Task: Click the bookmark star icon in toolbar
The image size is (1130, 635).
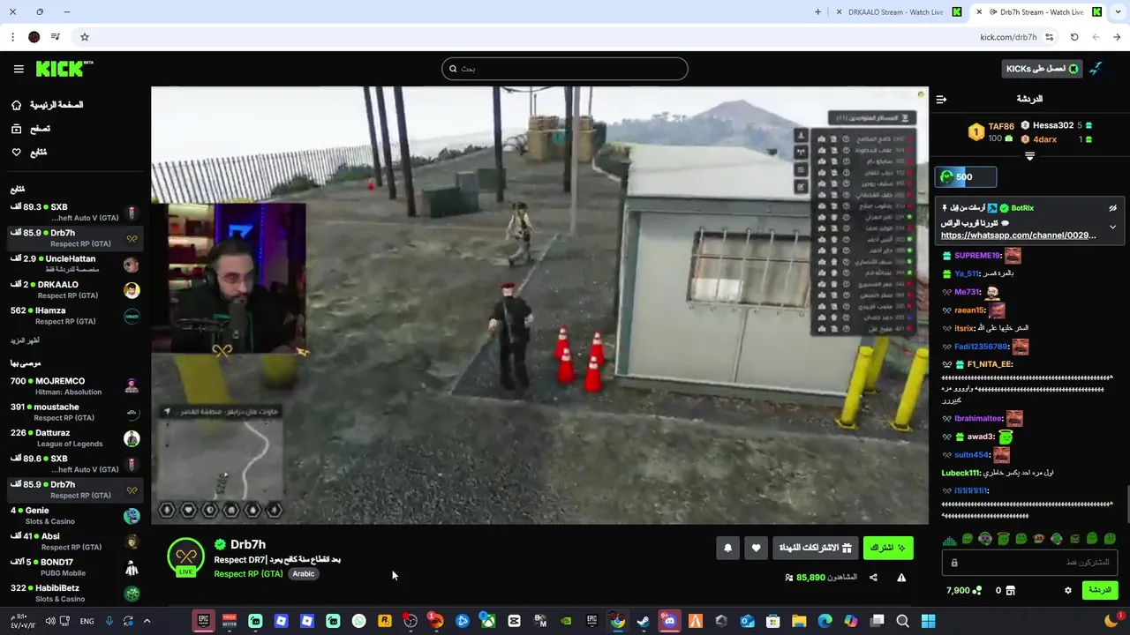Action: (x=85, y=37)
